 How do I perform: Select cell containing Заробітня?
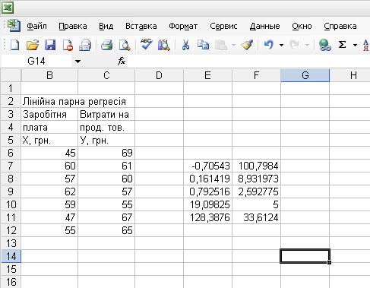click(x=49, y=114)
